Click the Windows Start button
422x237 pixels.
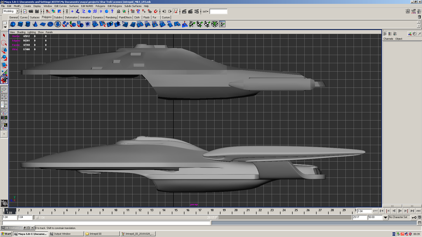pos(6,234)
